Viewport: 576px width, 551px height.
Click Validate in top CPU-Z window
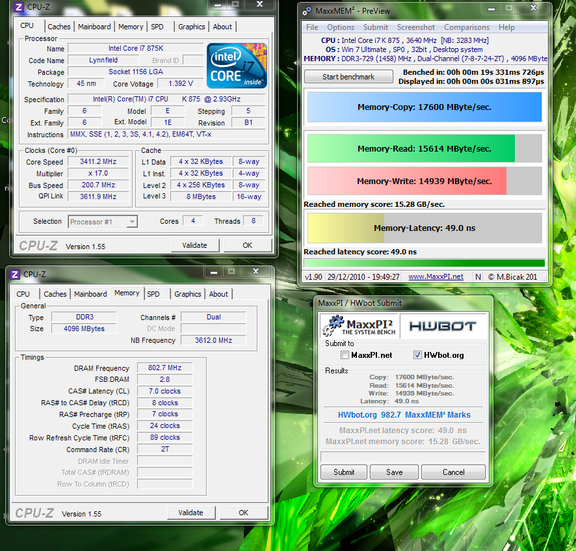coord(194,245)
